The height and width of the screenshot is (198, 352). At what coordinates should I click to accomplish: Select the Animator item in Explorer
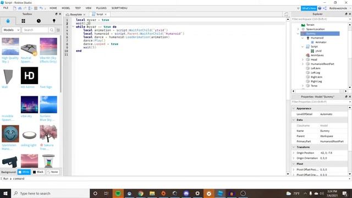coord(321,42)
